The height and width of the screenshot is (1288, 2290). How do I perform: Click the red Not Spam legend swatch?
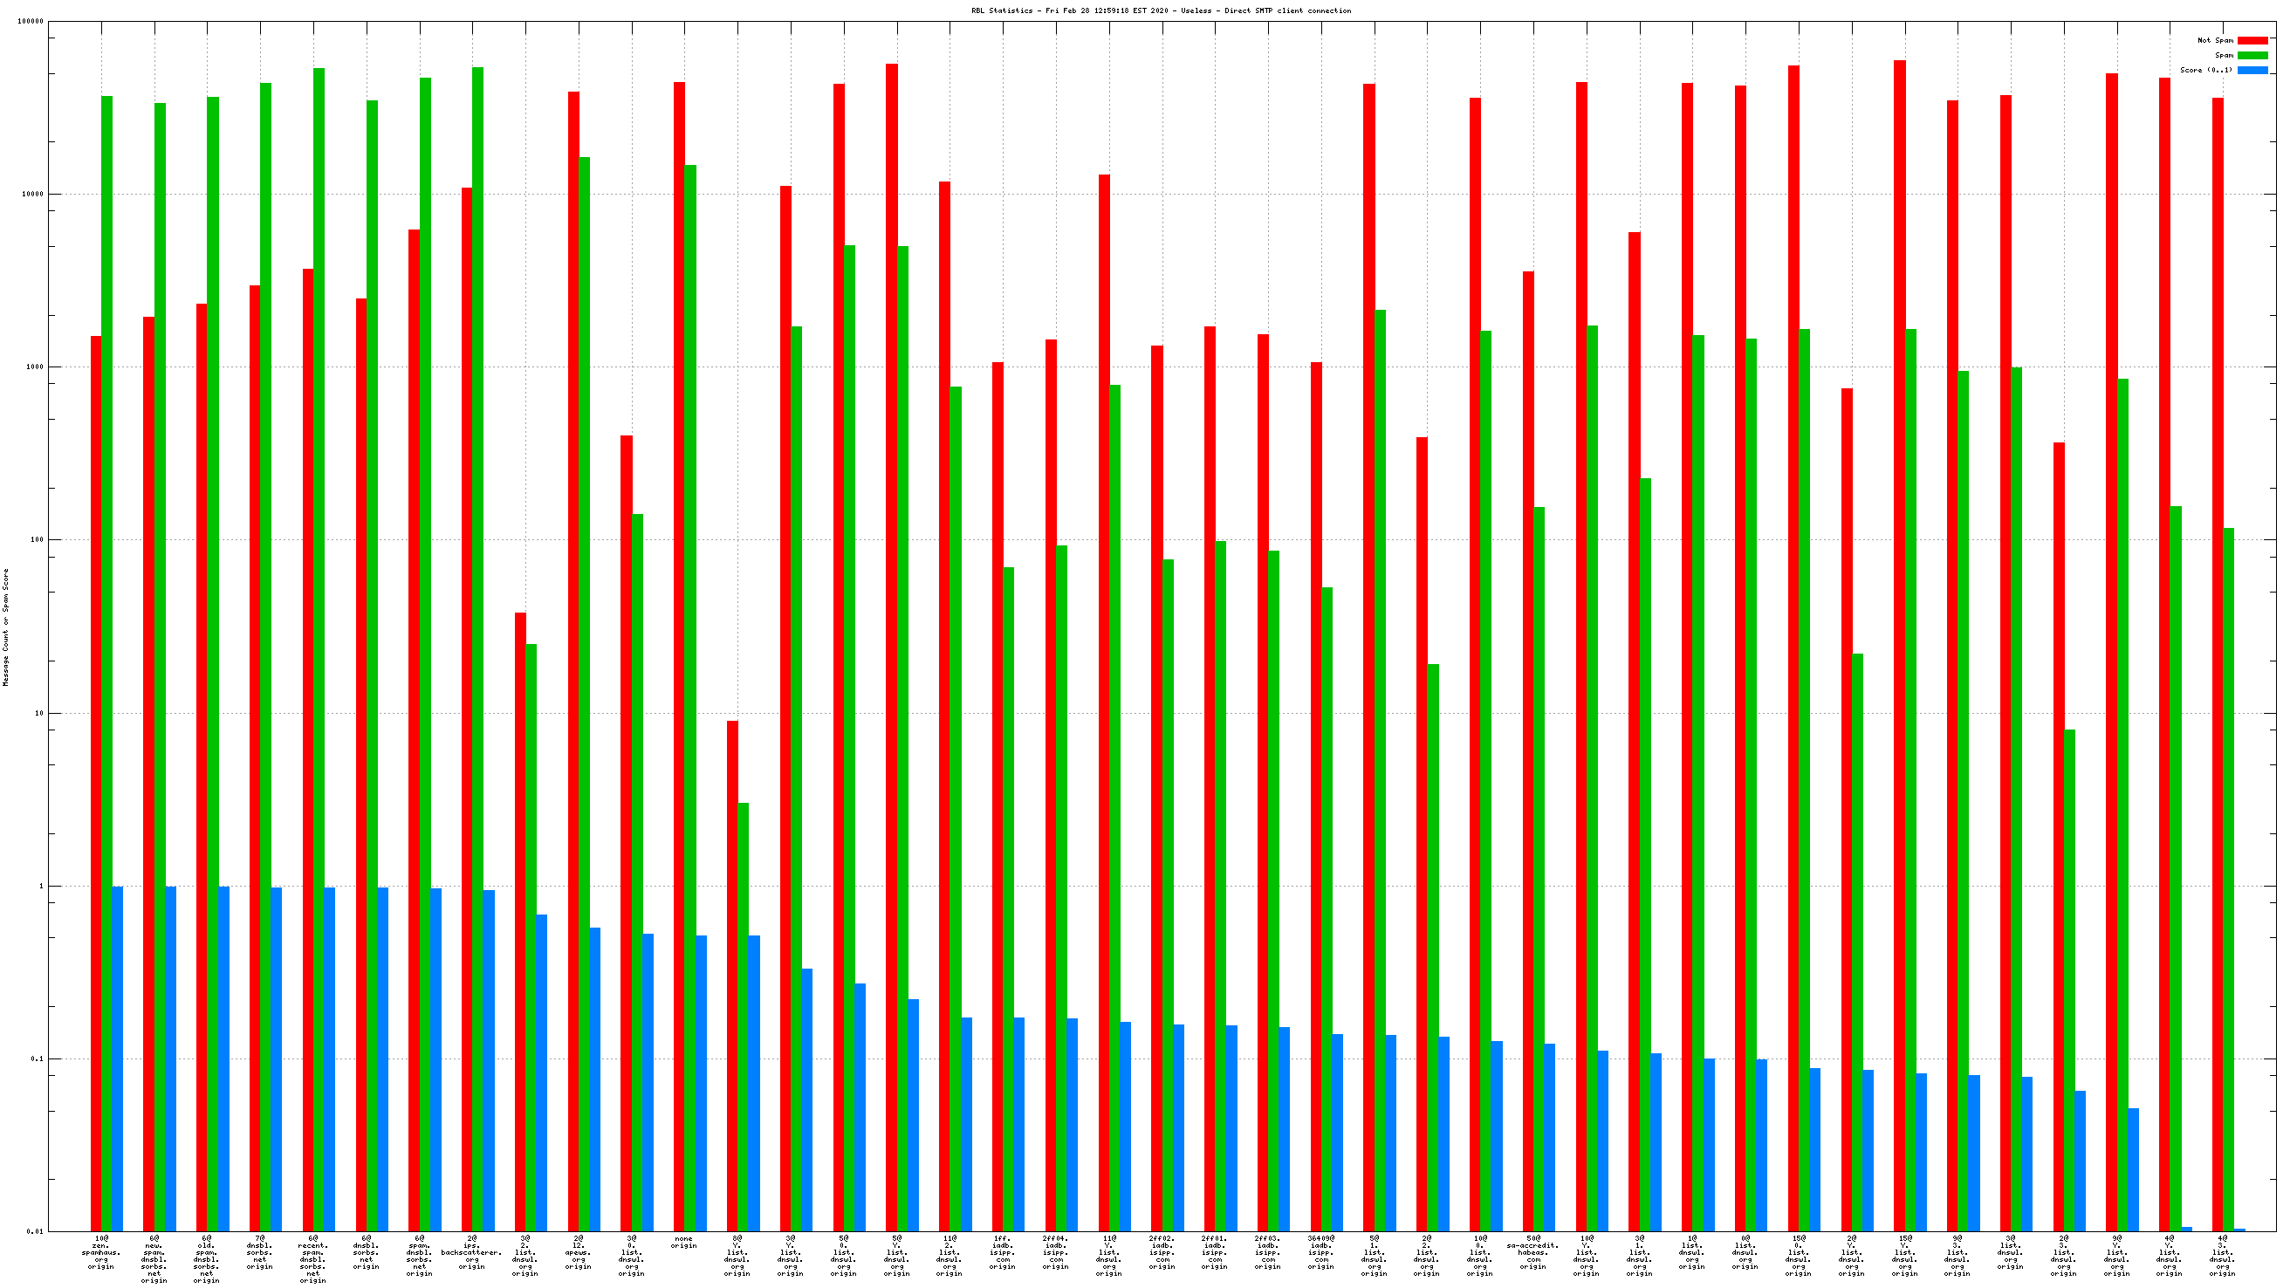[2252, 40]
